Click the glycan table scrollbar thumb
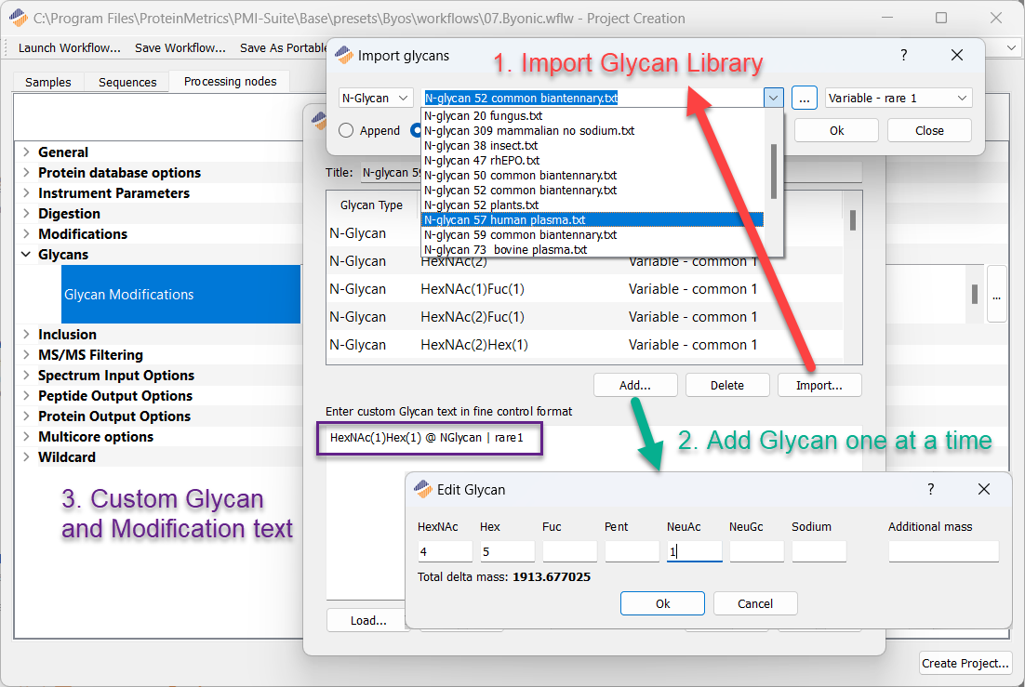 852,220
